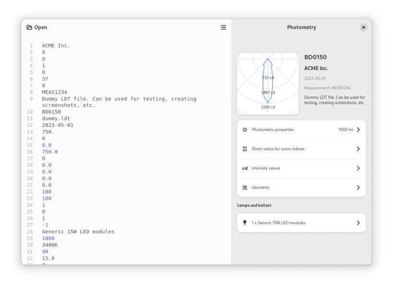Expand Direct ratios for room indices
Image resolution: width=393 pixels, height=288 pixels.
[x=358, y=149]
